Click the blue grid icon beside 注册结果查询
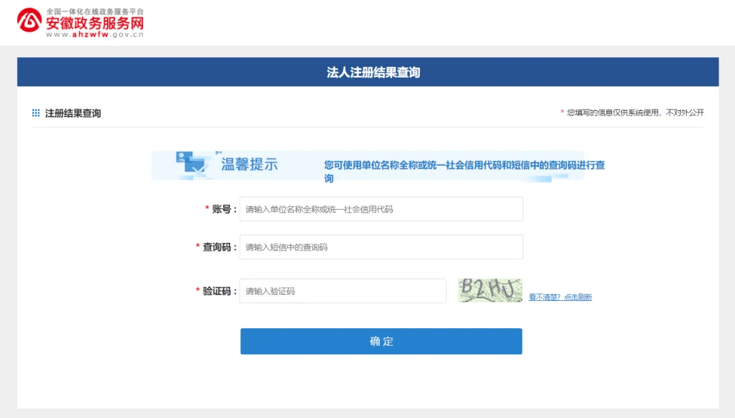Screen dimensions: 735x418 coord(35,112)
